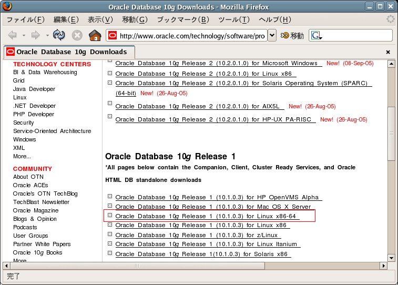Open Oracle 10g Books sidebar link
398x285 pixels.
[x=37, y=252]
